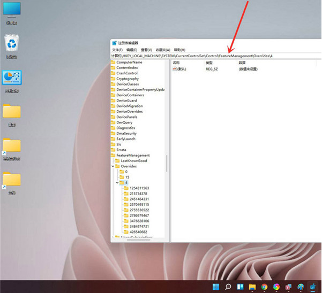Select the 1254311563 subkey folder

[139, 188]
